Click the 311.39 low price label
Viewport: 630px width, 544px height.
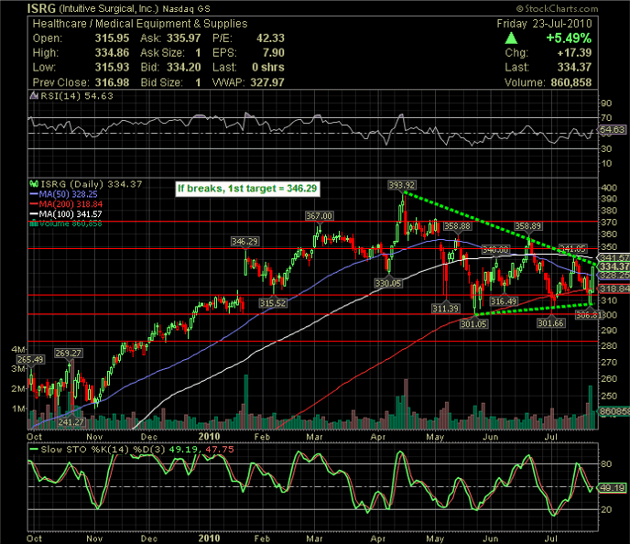click(x=446, y=308)
